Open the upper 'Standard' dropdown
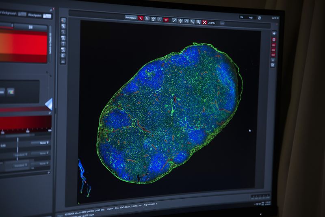Image resolution: width=325 pixels, height=217 pixels. pyautogui.click(x=20, y=154)
